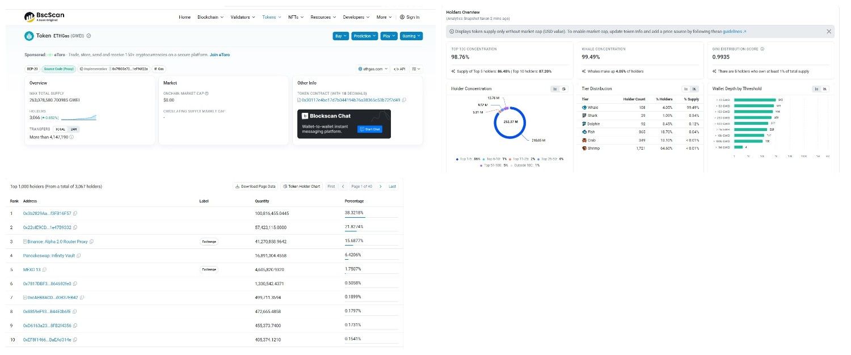Copy address 0xEF8f1466...BaEAd314e

[x=75, y=340]
